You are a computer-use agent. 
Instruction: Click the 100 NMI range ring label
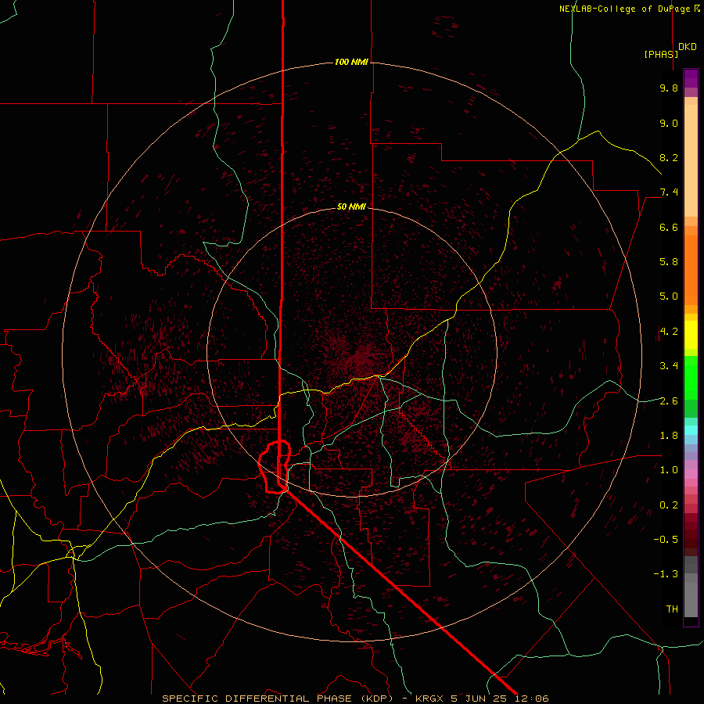click(351, 62)
